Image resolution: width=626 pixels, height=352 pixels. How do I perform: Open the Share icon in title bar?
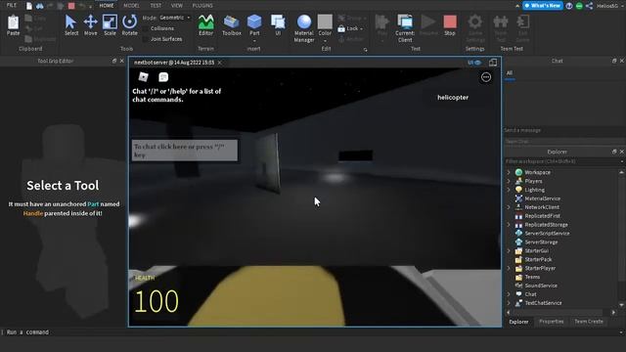click(589, 6)
